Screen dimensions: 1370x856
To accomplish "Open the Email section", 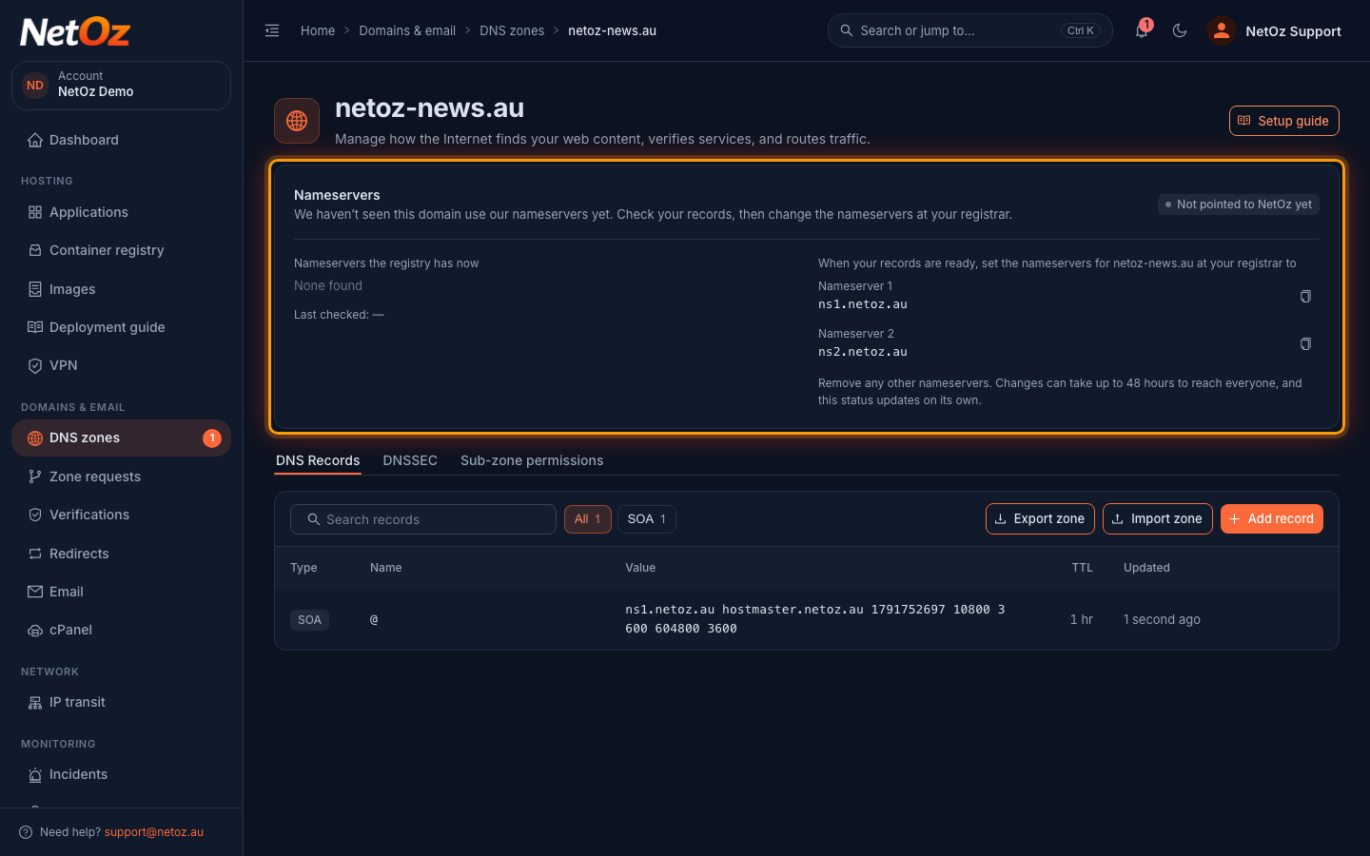I will tap(121, 592).
